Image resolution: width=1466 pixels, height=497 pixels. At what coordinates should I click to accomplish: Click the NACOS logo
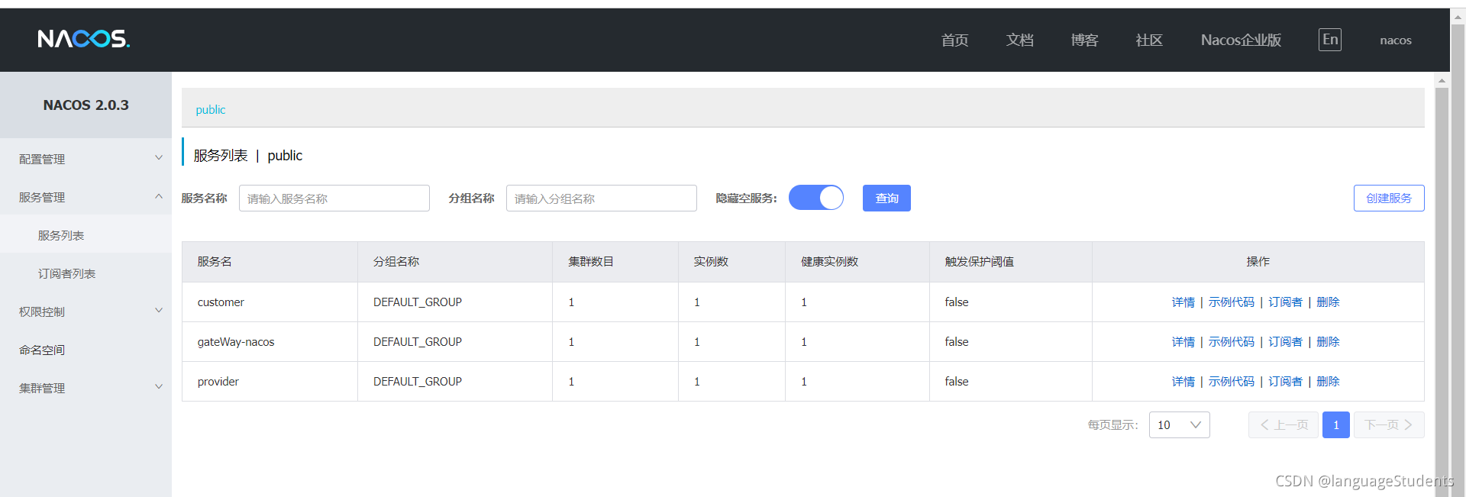84,39
